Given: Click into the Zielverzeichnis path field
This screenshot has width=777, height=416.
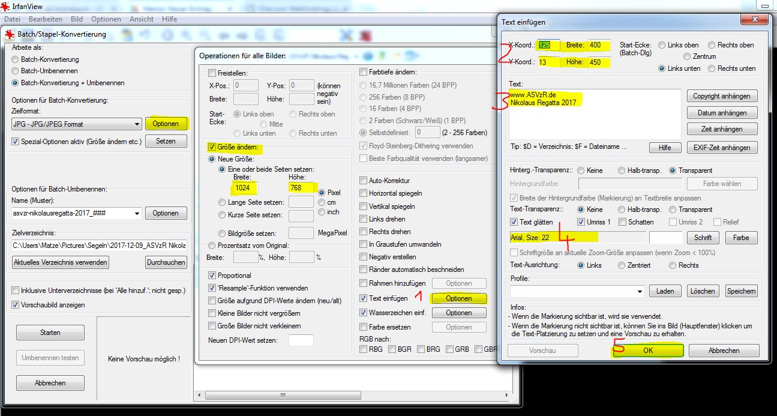Looking at the screenshot, I should [x=99, y=245].
